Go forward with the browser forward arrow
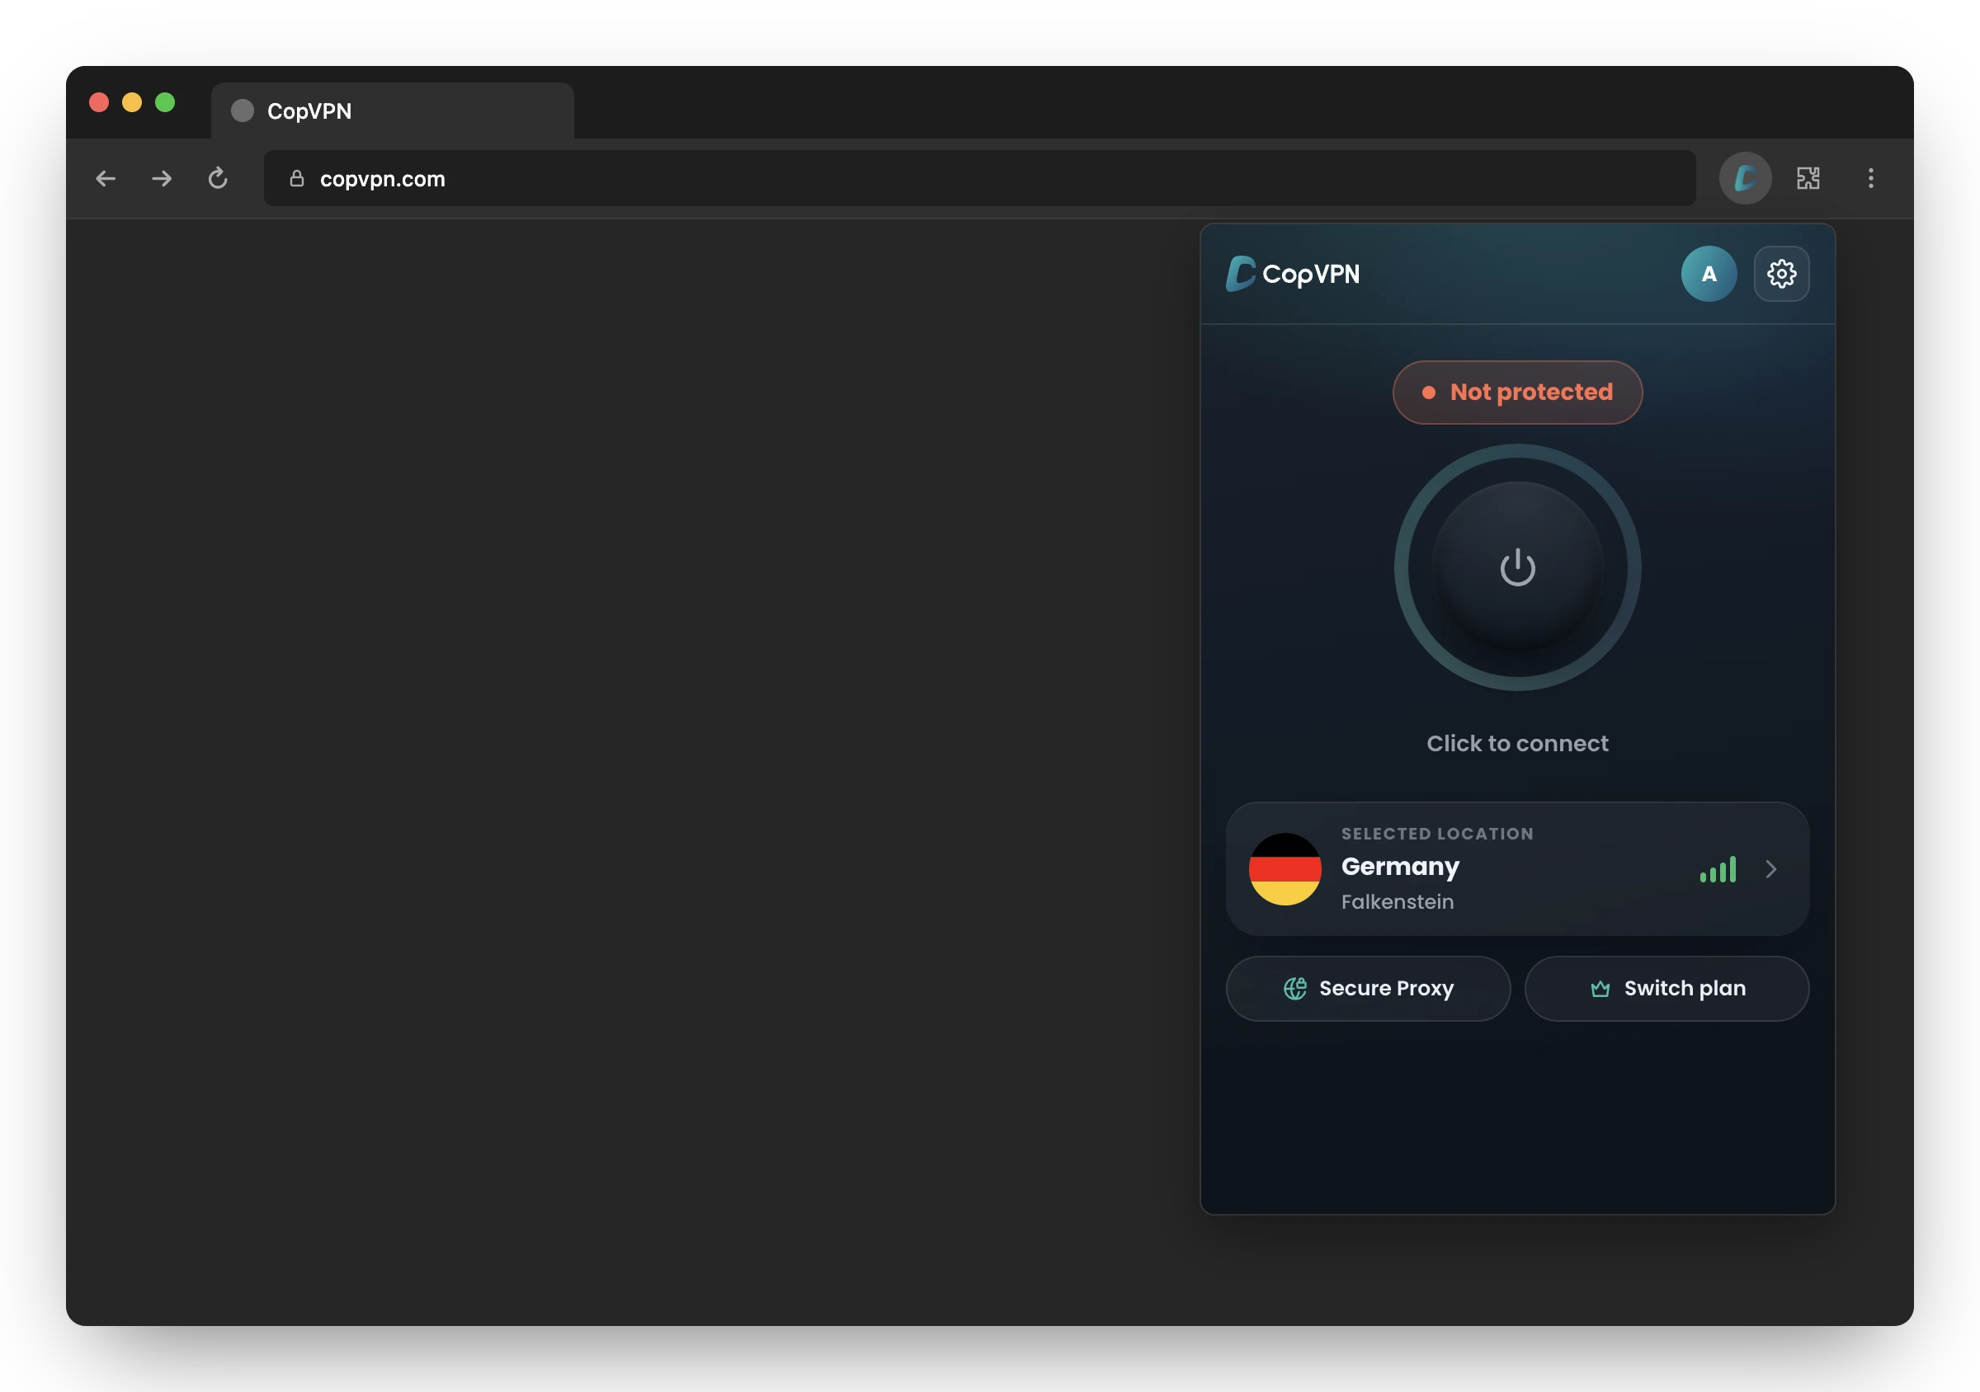This screenshot has width=1980, height=1392. click(x=161, y=178)
